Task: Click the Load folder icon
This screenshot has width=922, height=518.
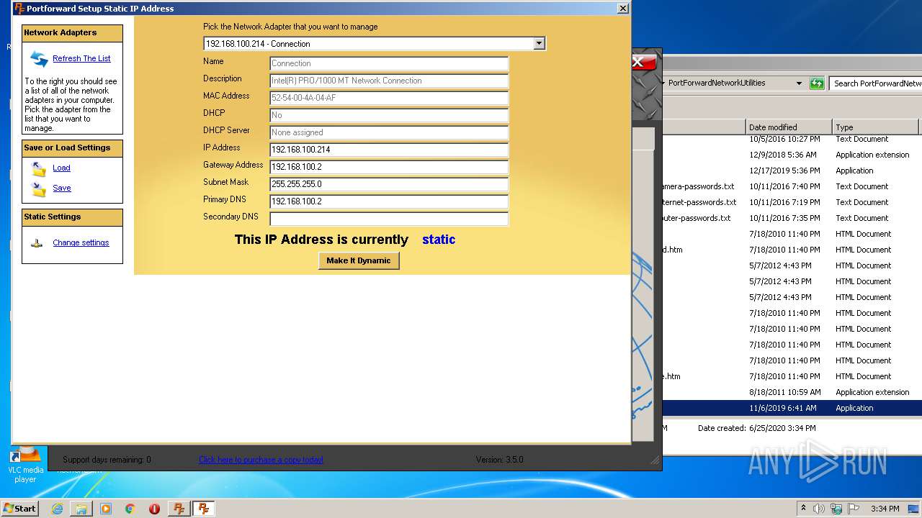Action: click(39, 168)
